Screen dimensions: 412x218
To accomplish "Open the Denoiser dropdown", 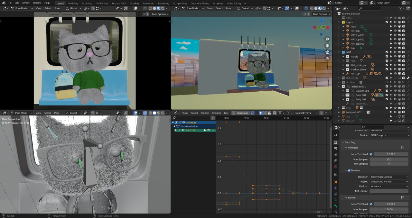I will 389,177.
